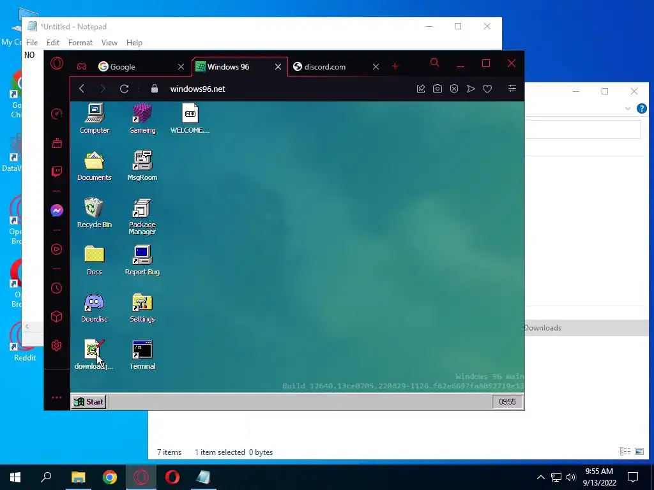Screen dimensions: 654x490
Task: Open the Windows 96 Settings icon
Action: [x=142, y=308]
